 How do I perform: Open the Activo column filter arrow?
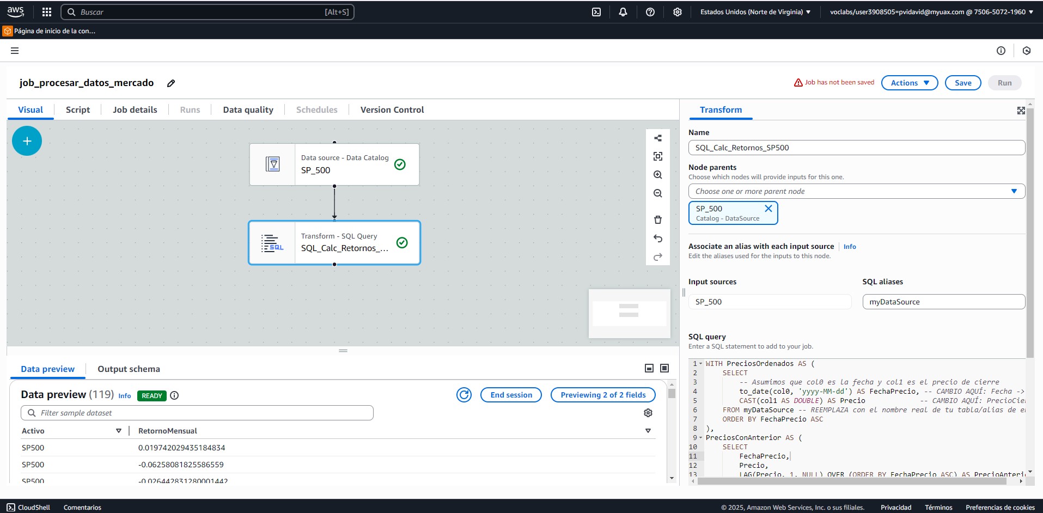(119, 431)
